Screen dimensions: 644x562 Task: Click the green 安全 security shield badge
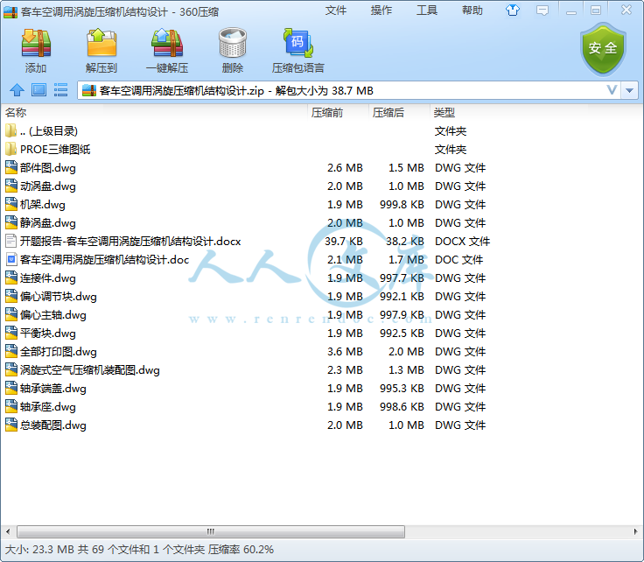(603, 49)
